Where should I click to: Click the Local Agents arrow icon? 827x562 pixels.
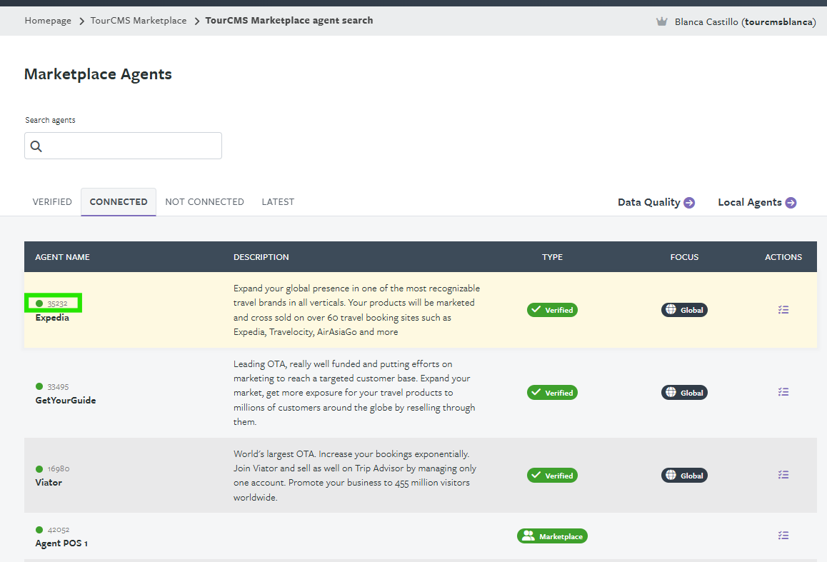791,202
